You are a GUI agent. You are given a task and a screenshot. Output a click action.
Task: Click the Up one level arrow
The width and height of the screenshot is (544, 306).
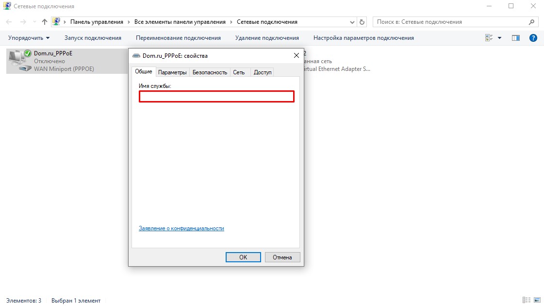point(45,22)
